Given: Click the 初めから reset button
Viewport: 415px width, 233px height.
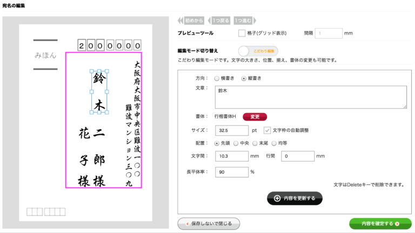Looking at the screenshot, I should click(191, 21).
